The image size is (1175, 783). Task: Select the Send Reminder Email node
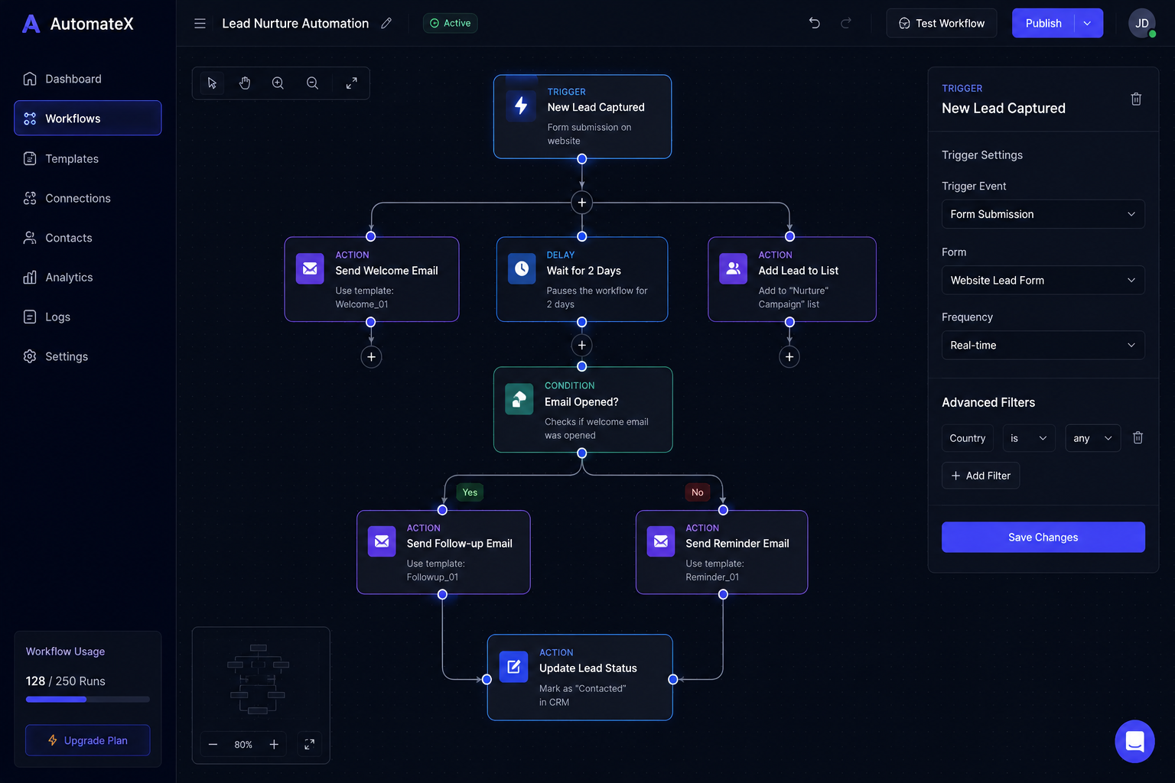[721, 552]
